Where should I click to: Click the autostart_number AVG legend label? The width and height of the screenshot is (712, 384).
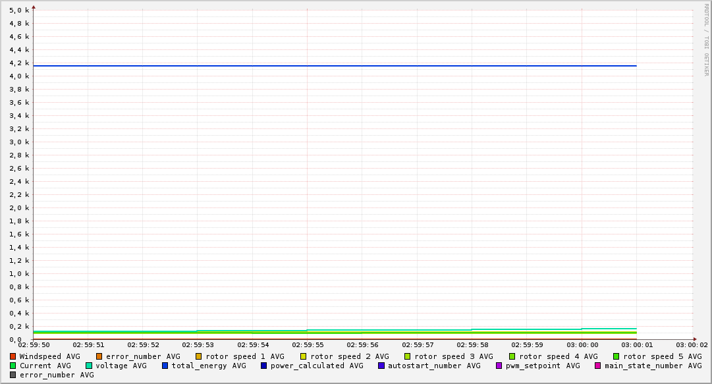pyautogui.click(x=434, y=366)
